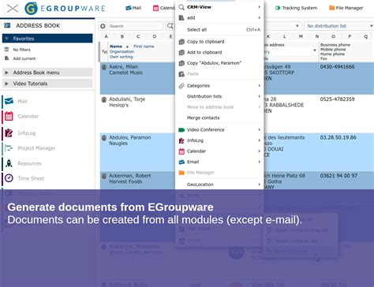Filter contacts by letter A

coord(106,36)
